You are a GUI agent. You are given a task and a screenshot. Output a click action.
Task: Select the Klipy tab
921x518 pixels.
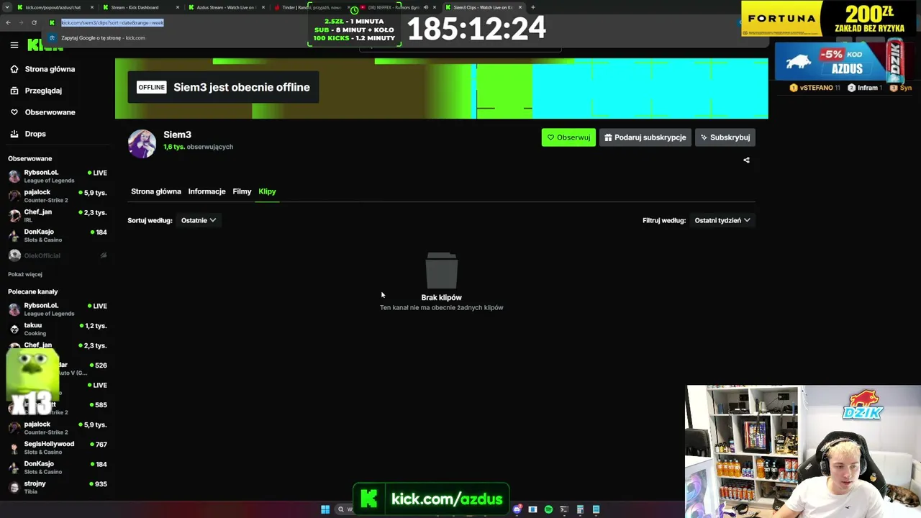(267, 191)
